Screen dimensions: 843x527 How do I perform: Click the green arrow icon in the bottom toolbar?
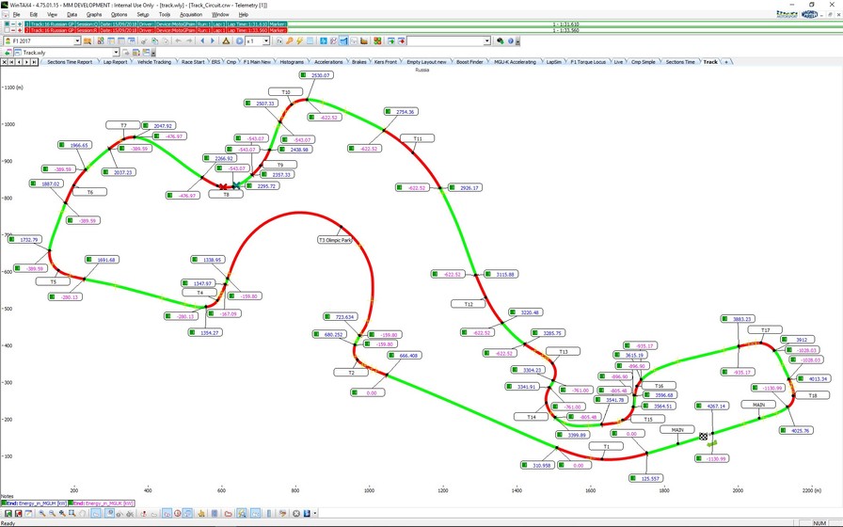[8, 514]
